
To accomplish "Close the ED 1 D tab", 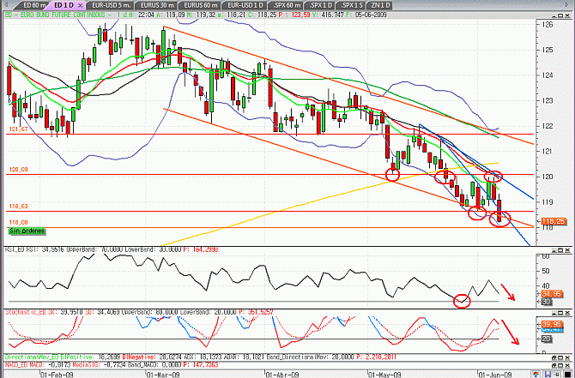I will (x=81, y=5).
